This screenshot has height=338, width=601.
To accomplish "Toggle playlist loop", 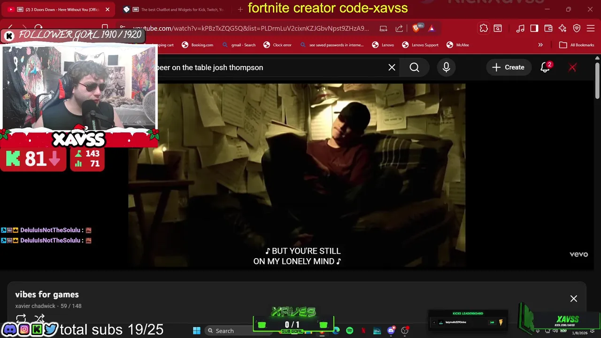I will [x=21, y=319].
